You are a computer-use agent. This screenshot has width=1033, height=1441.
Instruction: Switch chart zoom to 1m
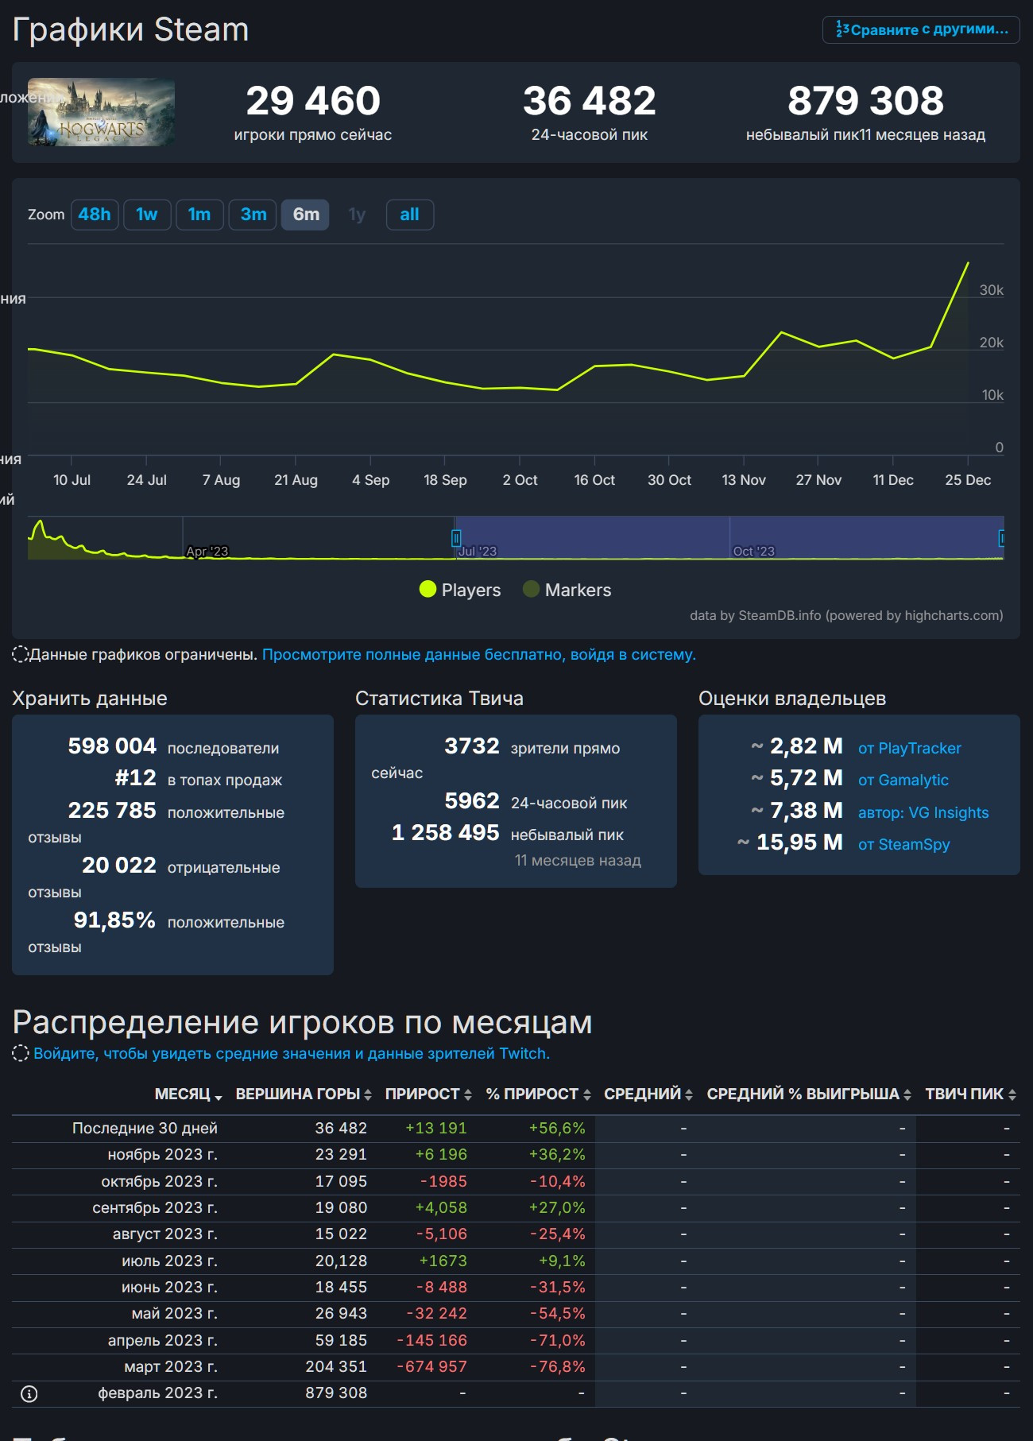pos(199,215)
